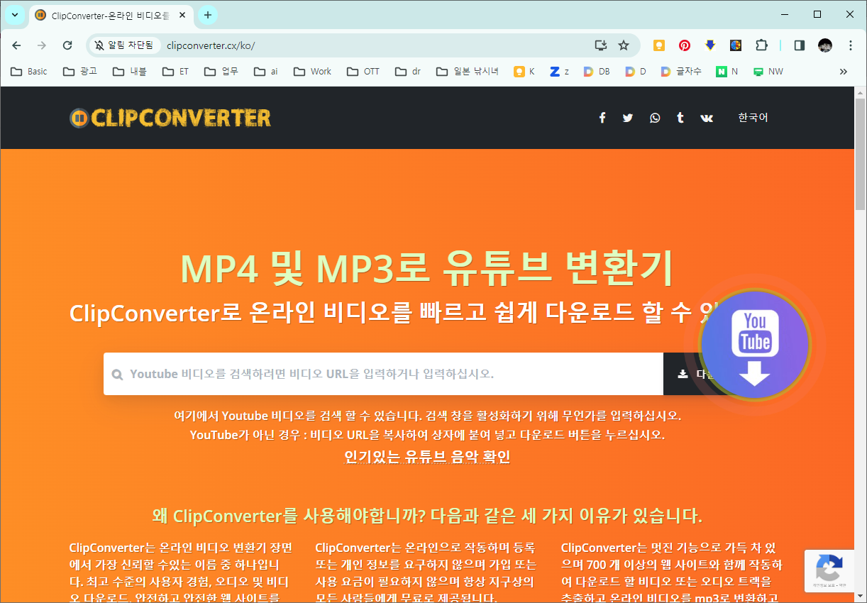
Task: Click the search magnifier icon in the box
Action: (x=117, y=375)
